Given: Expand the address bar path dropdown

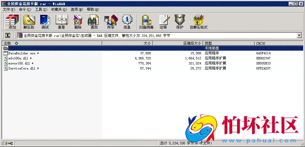Looking at the screenshot, I should tap(299, 35).
